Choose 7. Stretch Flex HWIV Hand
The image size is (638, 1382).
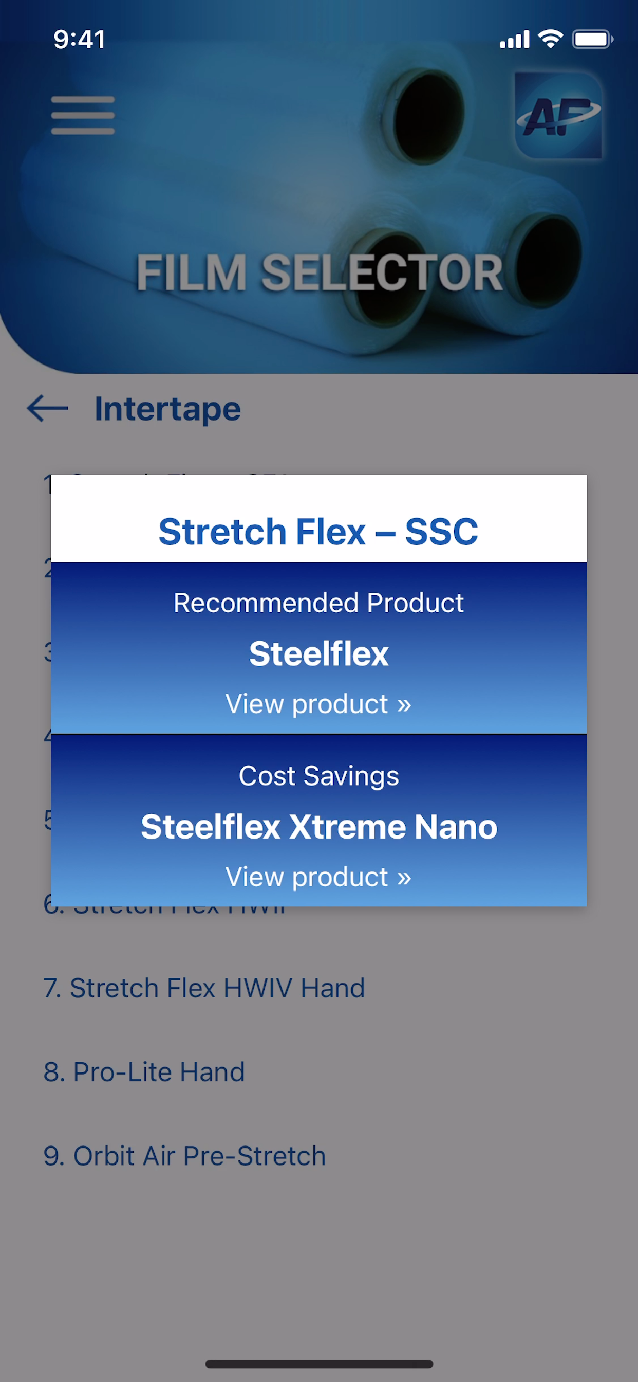(204, 988)
